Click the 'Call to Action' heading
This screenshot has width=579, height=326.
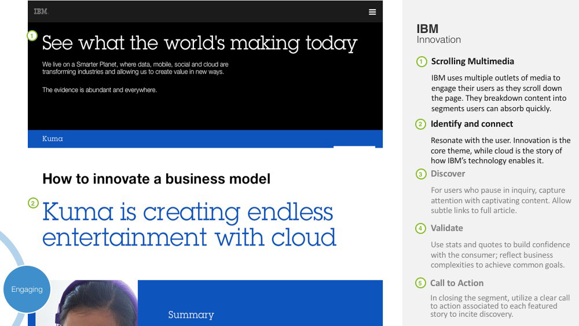coord(456,283)
